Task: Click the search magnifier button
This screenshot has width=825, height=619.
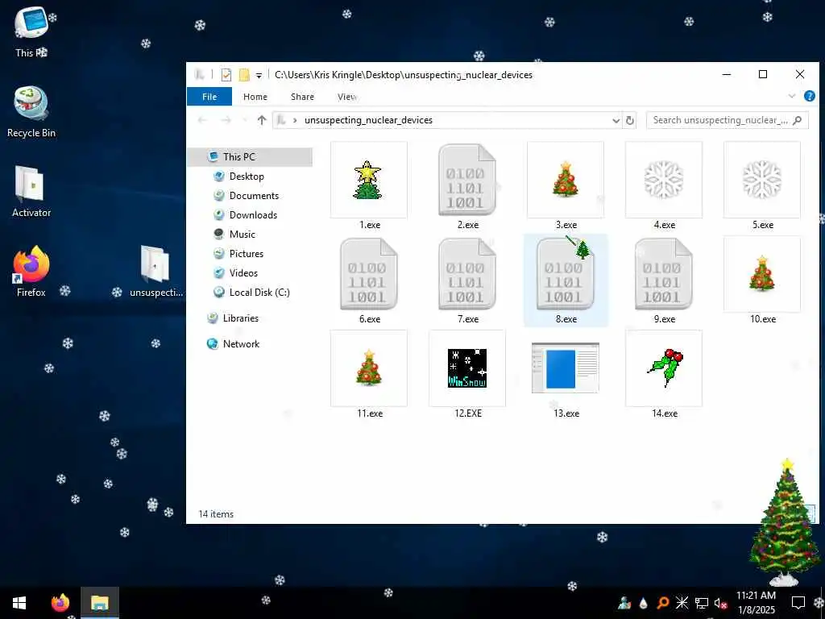Action: click(x=797, y=121)
